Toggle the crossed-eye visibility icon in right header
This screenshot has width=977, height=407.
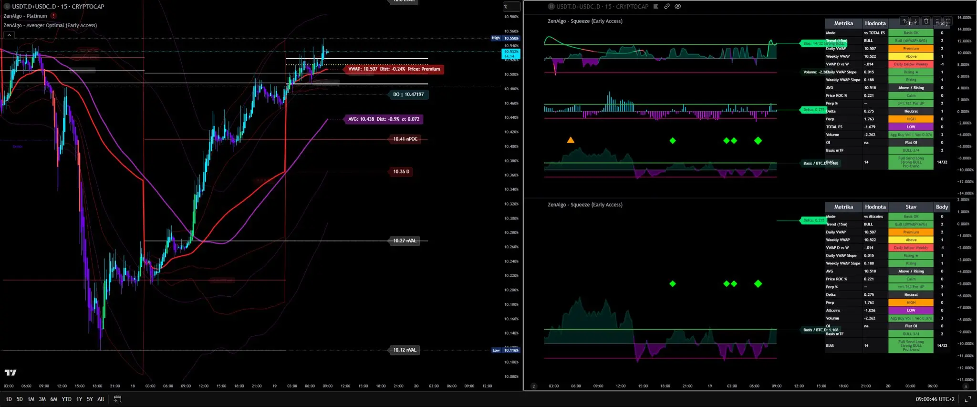coord(678,6)
